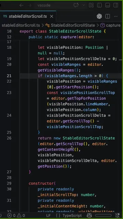Open the Copilot status icon in status bar
This screenshot has width=123, height=219.
[x=89, y=215]
